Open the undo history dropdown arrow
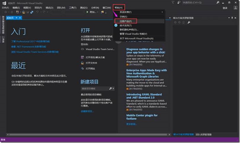240x143 pixels. pyautogui.click(x=40, y=12)
